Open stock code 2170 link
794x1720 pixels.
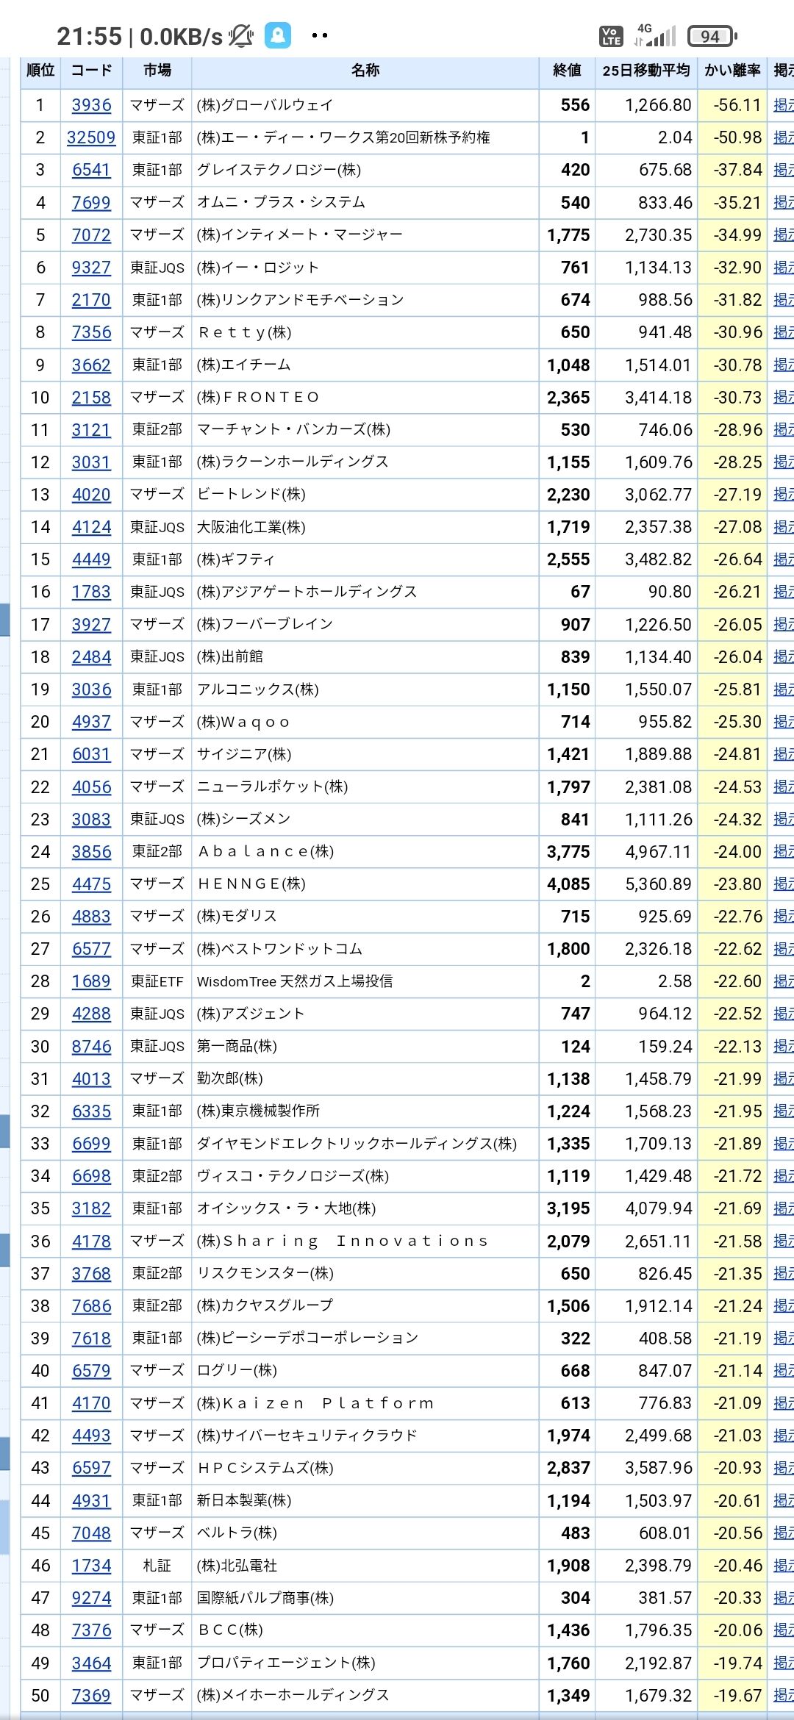tap(91, 300)
